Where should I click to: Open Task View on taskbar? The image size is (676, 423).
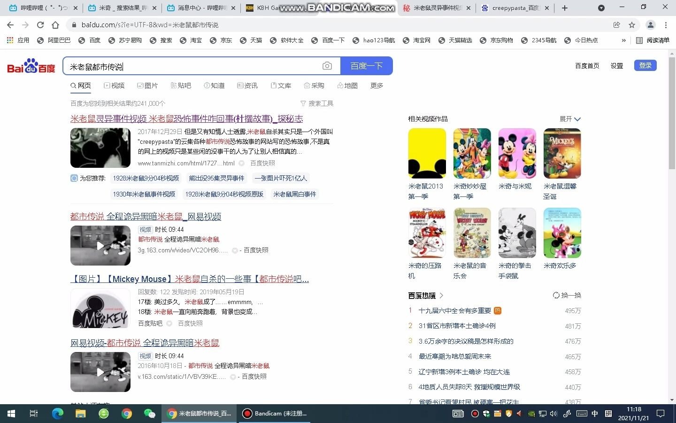(34, 414)
